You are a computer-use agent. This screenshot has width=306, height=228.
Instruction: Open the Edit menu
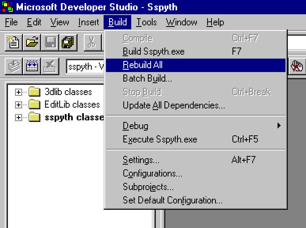(34, 22)
